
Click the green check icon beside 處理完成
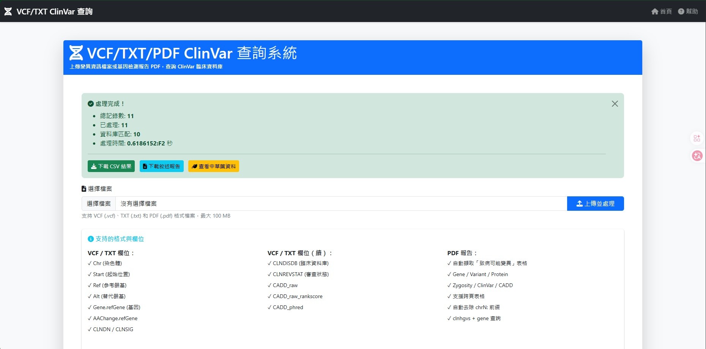click(91, 104)
